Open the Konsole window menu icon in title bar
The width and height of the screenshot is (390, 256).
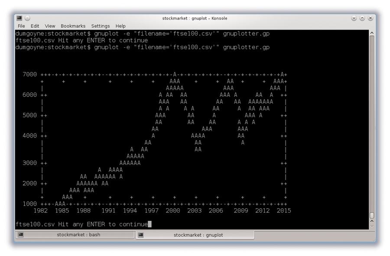click(x=19, y=18)
